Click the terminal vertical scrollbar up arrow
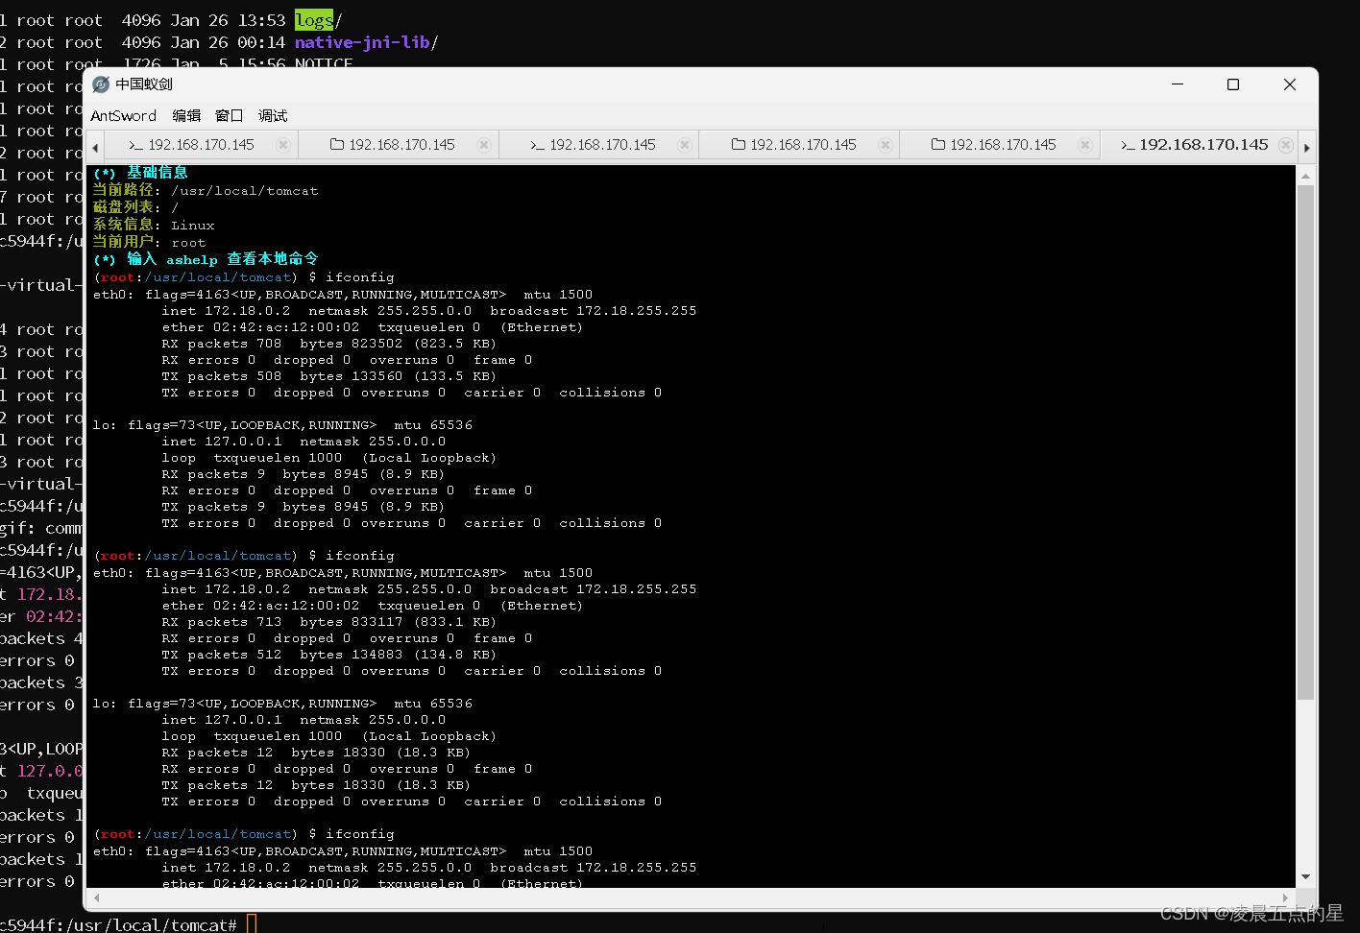This screenshot has width=1360, height=933. [x=1305, y=177]
